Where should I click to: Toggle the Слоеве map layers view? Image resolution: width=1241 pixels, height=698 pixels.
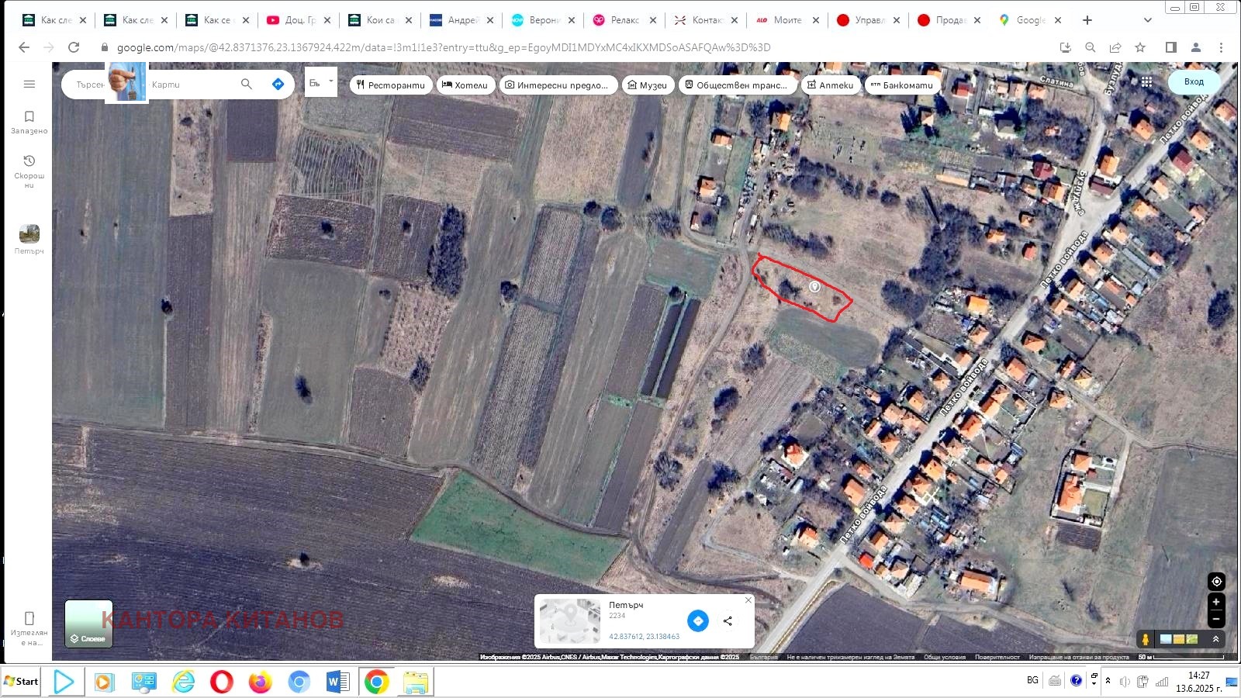tap(88, 624)
